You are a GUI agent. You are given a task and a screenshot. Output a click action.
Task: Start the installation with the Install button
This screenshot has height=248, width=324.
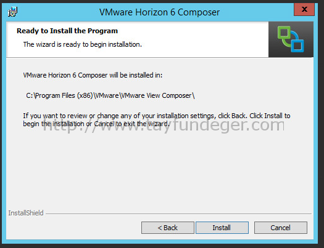pos(222,228)
